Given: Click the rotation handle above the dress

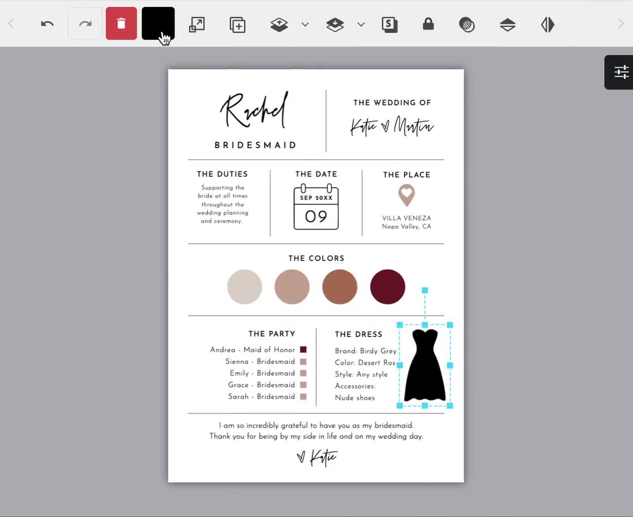Looking at the screenshot, I should coord(424,290).
